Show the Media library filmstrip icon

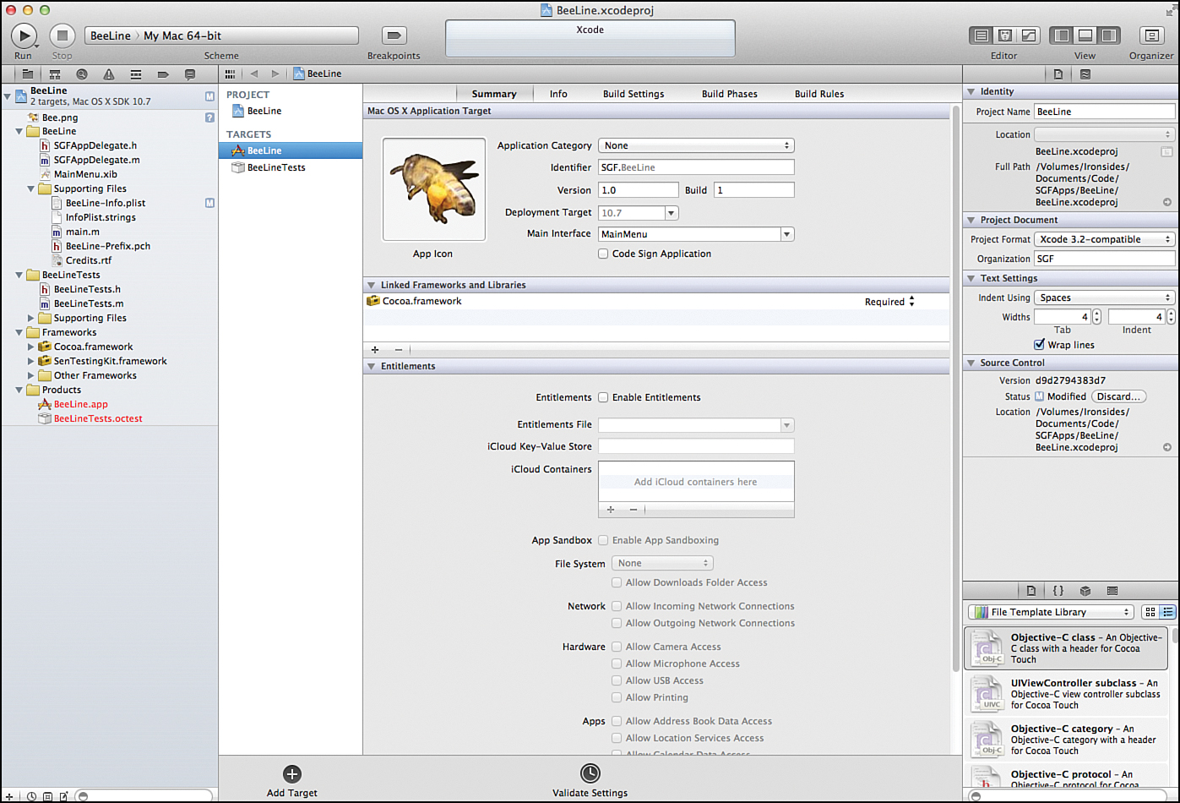click(1112, 591)
